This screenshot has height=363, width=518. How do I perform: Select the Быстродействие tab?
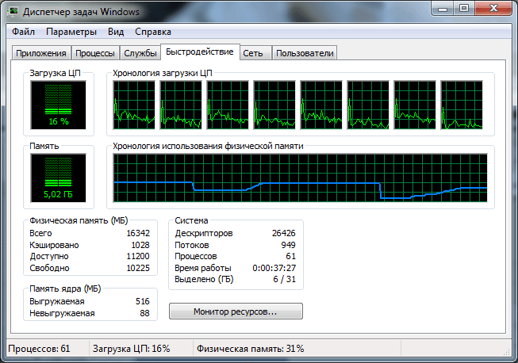pyautogui.click(x=200, y=52)
